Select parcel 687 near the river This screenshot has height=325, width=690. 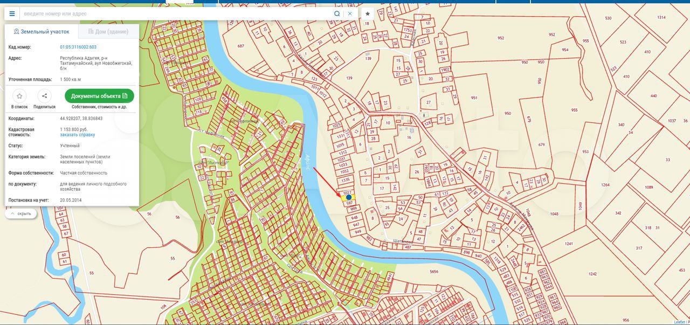coord(240,46)
